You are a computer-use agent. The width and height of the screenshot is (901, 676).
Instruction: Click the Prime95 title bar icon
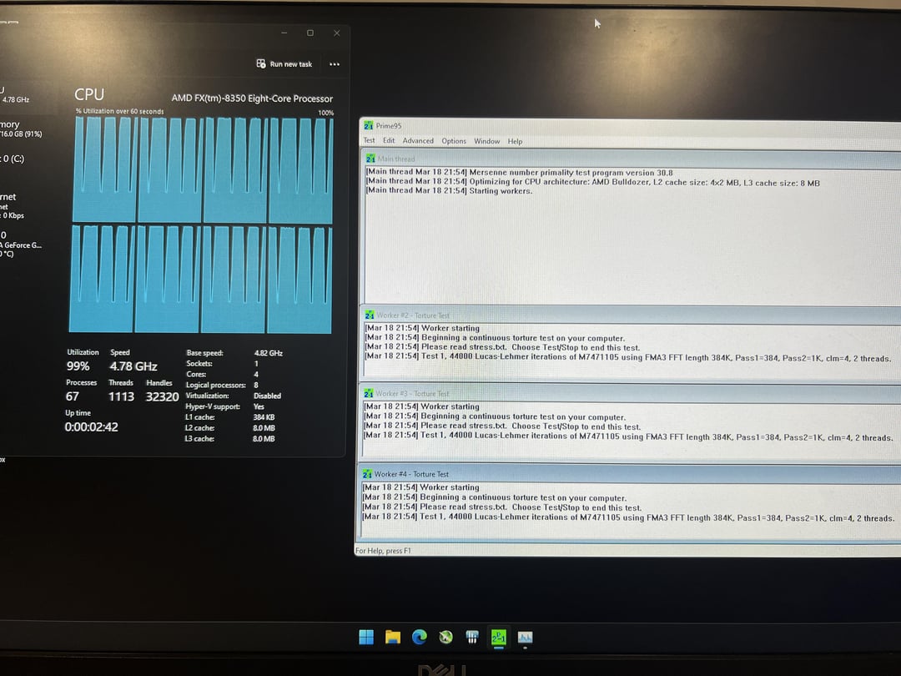point(369,125)
